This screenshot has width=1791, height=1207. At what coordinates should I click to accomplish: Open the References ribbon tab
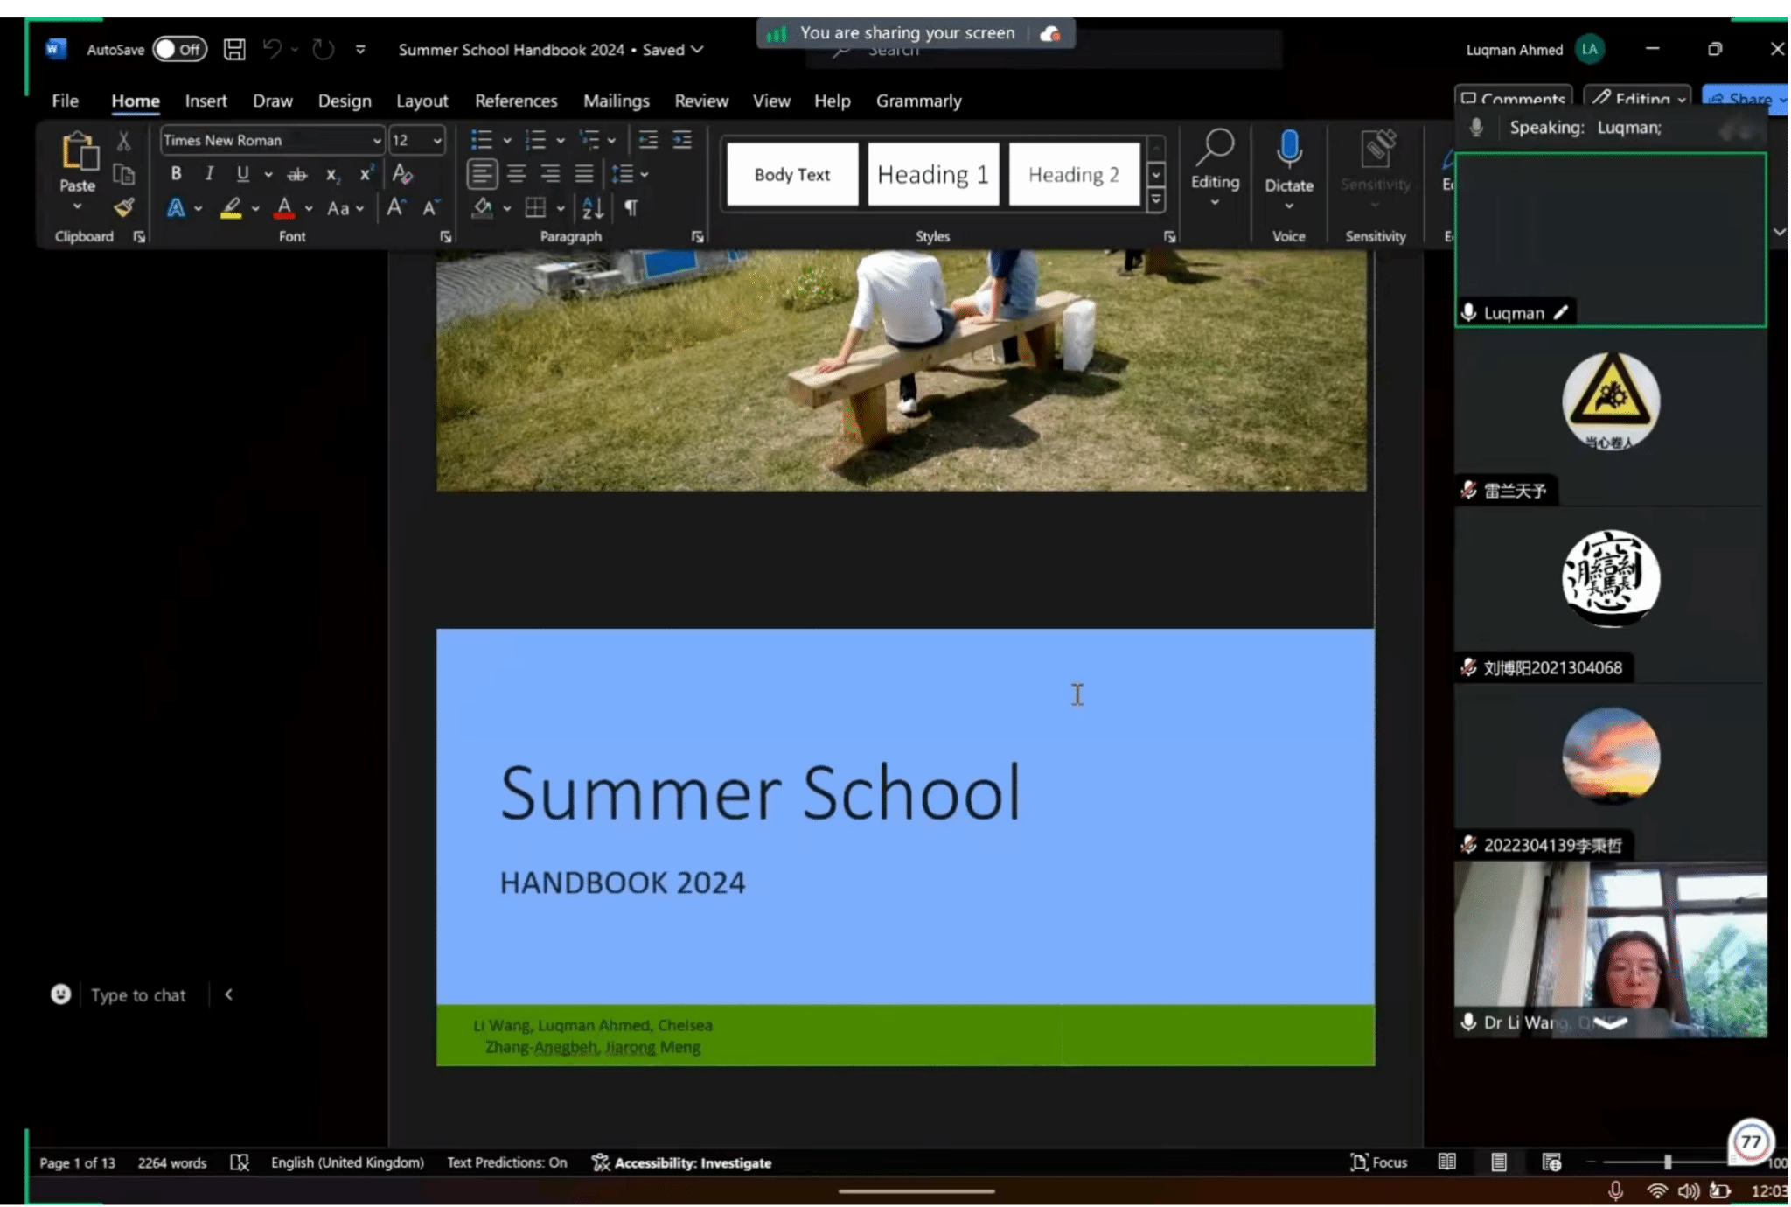pos(515,101)
